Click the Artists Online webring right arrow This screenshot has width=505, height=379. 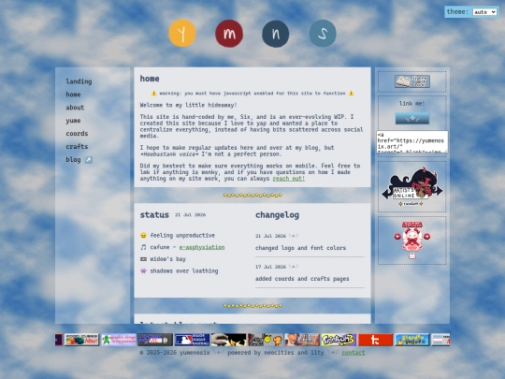coord(439,191)
